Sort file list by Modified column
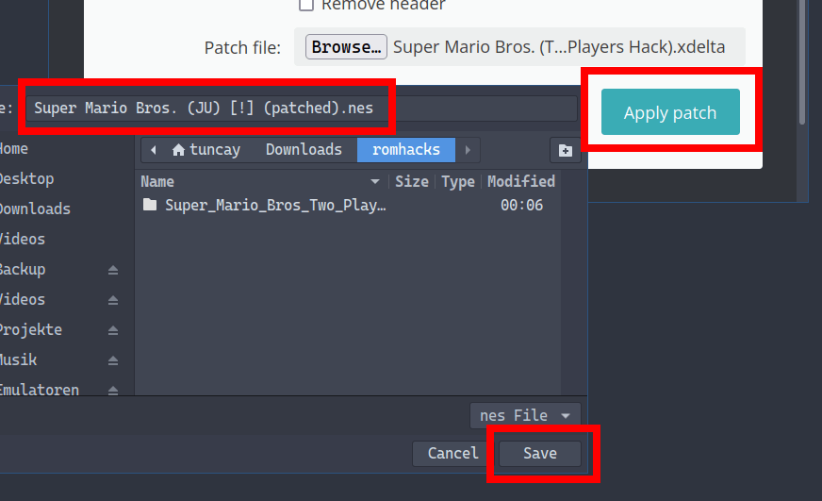Screen dimensions: 822x501 click(520, 181)
